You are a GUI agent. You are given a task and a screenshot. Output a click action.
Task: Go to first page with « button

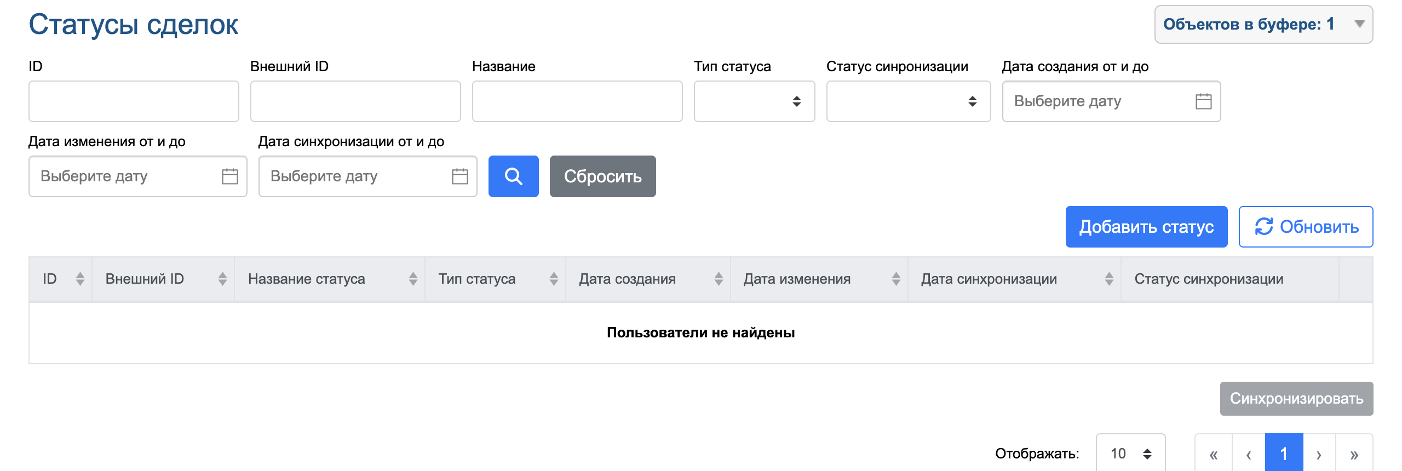coord(1214,453)
